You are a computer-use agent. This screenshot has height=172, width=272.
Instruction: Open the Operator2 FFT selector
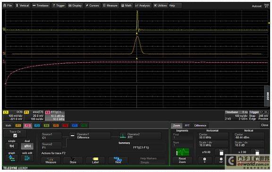[x=140, y=136]
